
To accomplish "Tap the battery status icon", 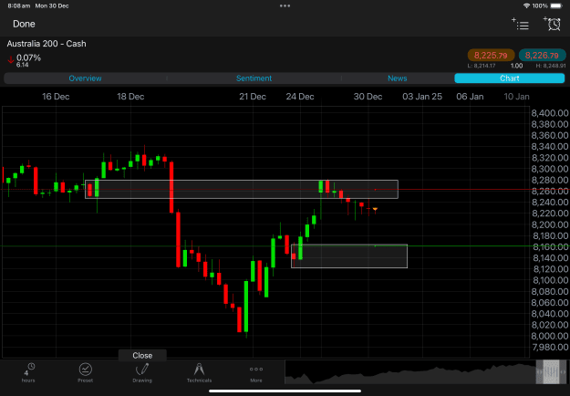I will tap(556, 5).
